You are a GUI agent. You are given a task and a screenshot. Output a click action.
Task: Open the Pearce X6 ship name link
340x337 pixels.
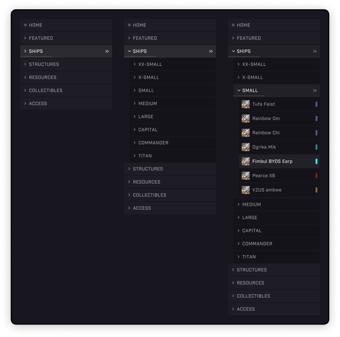pos(263,176)
